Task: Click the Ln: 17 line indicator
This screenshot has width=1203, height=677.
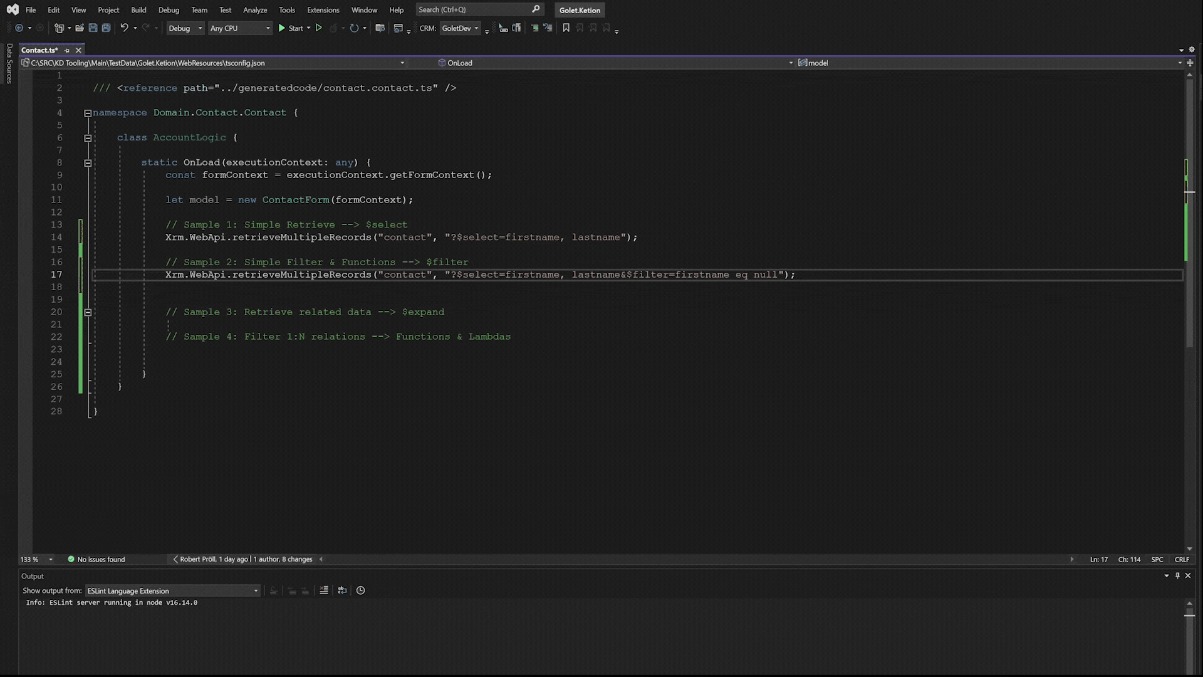Action: pyautogui.click(x=1099, y=559)
